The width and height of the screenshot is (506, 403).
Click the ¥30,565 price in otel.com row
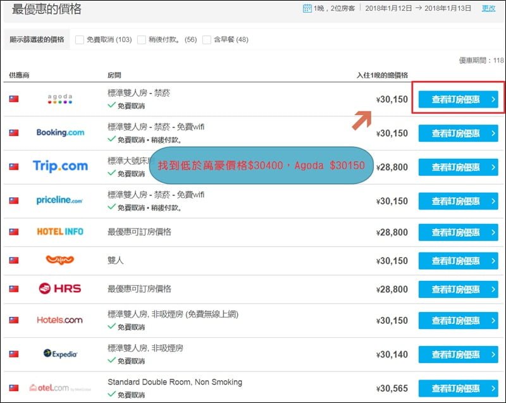pos(392,388)
